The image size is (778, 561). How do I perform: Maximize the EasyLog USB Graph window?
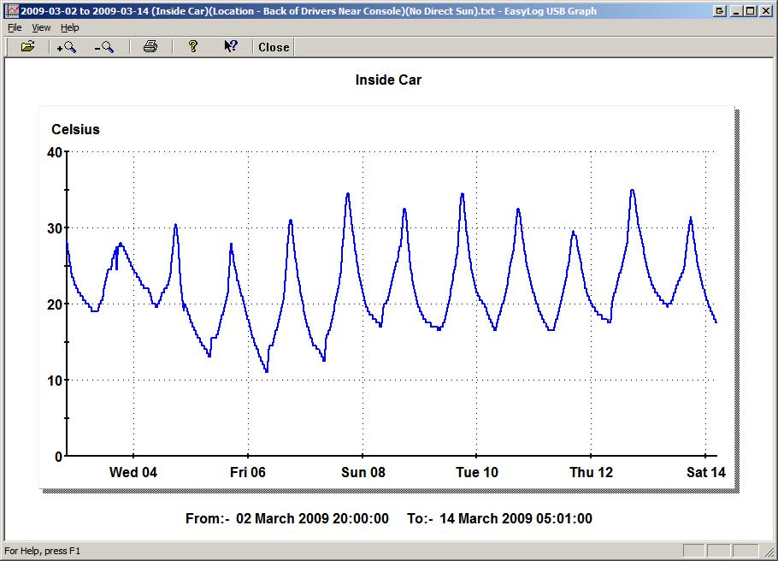pyautogui.click(x=751, y=11)
